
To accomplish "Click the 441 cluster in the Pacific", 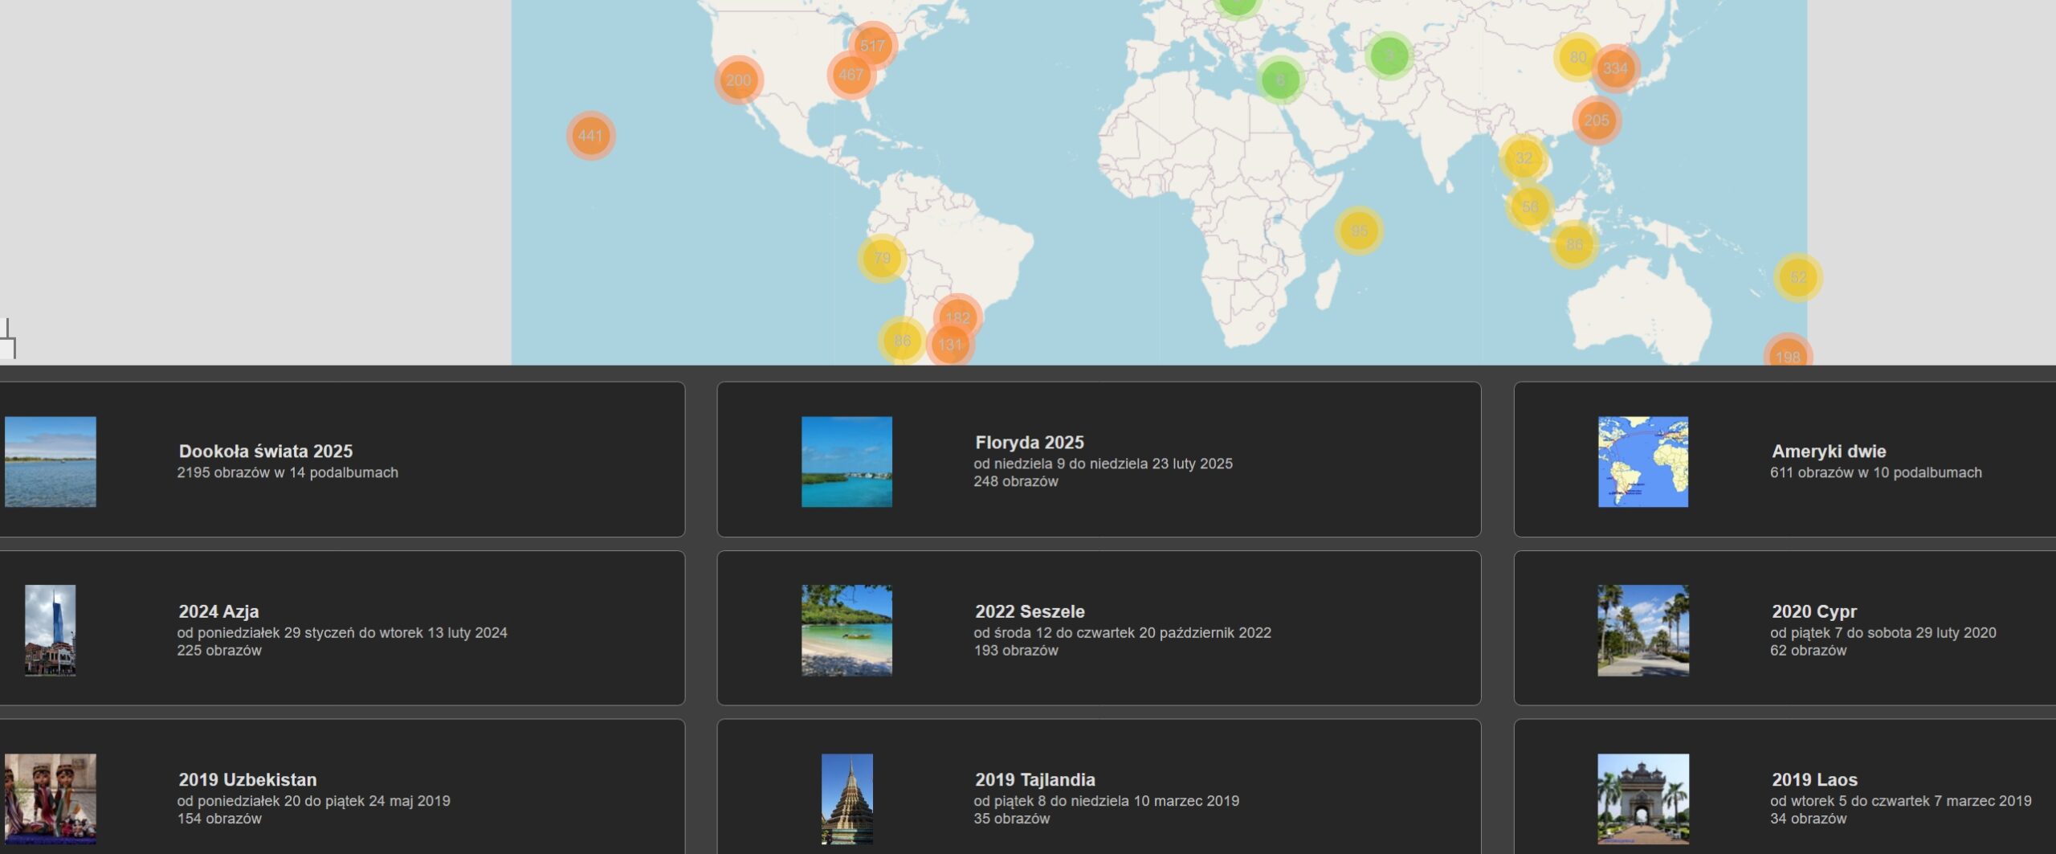I will click(x=590, y=136).
